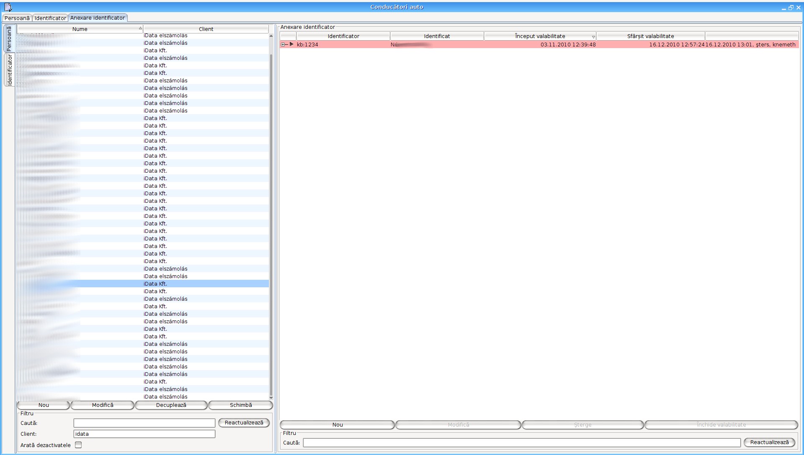Image resolution: width=804 pixels, height=455 pixels.
Task: Toggle the Arată dezactivatele checkbox
Action: click(78, 445)
